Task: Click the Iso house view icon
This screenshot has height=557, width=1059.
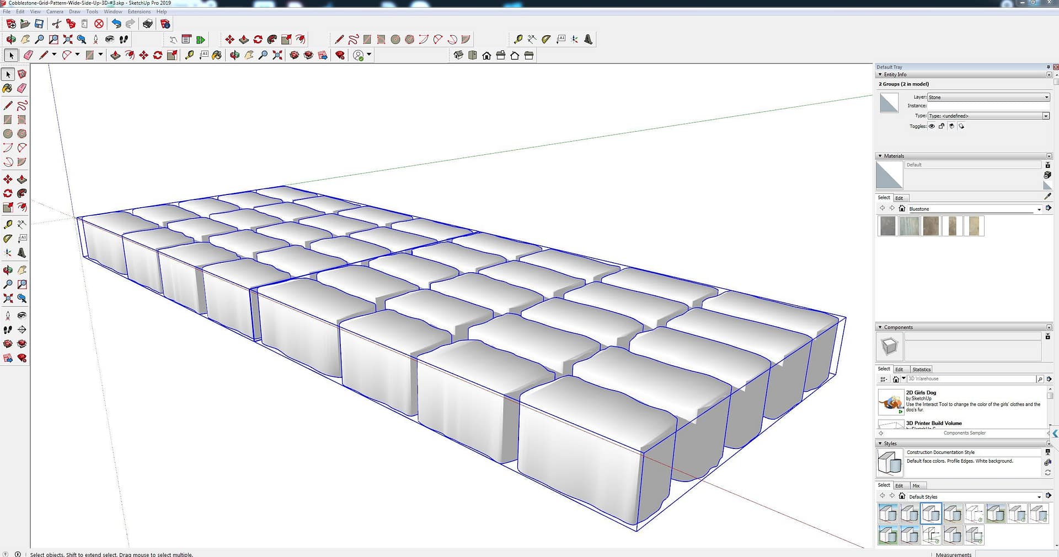Action: [x=458, y=55]
